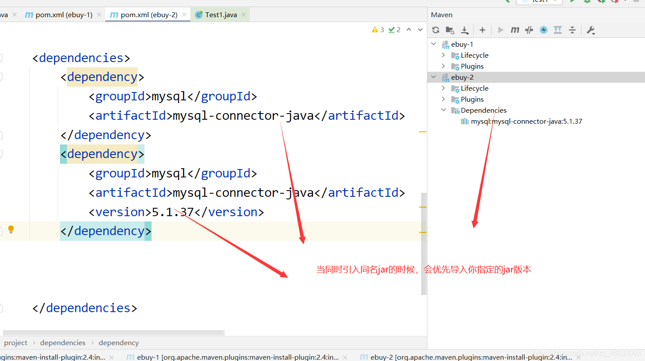Select mysql-connector-java:5.1.37 dependency

(526, 121)
